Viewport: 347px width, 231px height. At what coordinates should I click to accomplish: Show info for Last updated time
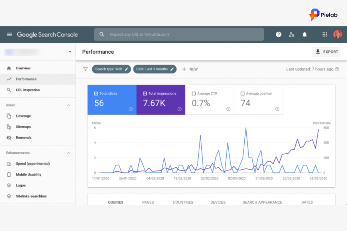337,69
